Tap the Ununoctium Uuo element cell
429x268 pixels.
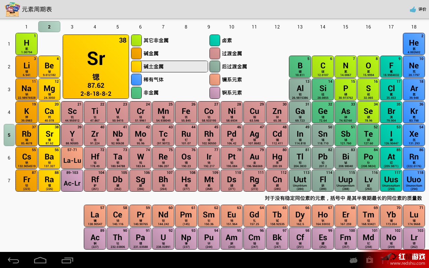tap(414, 181)
